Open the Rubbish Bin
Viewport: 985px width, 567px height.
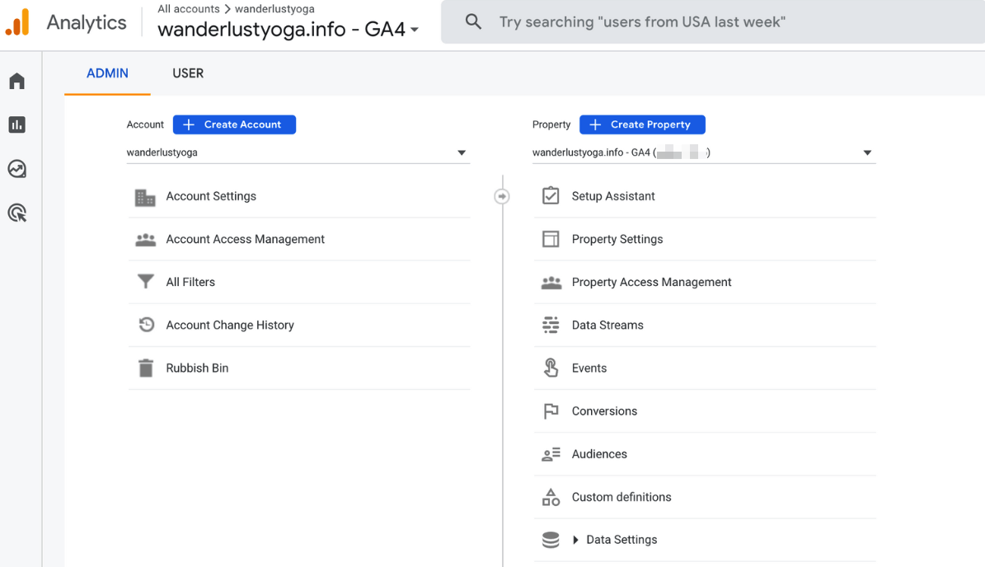click(x=198, y=368)
